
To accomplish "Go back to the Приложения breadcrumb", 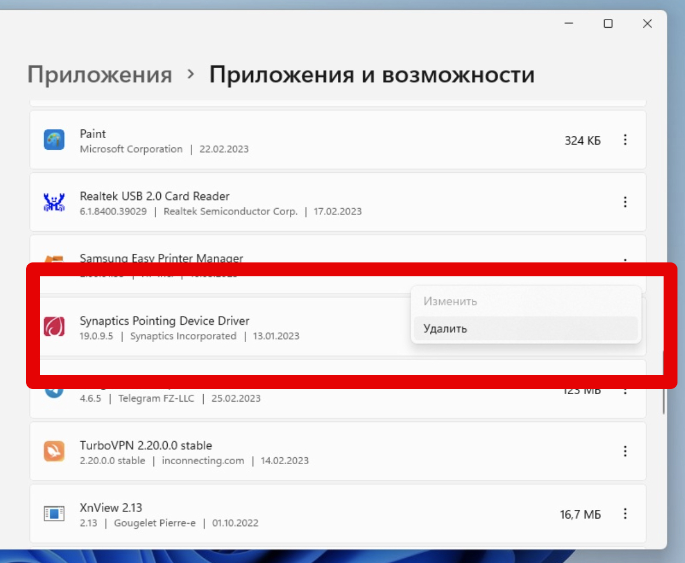I will pos(100,75).
